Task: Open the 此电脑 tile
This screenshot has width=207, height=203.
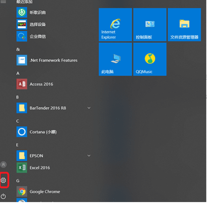Action: (x=115, y=59)
